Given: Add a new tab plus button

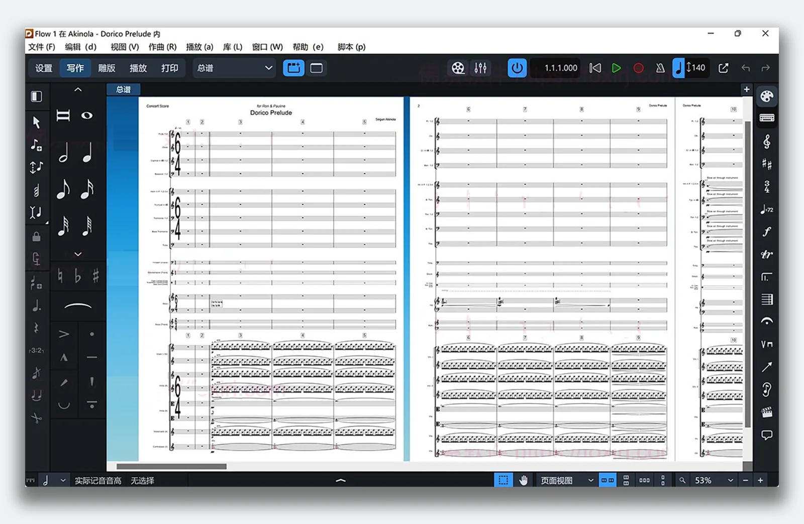Looking at the screenshot, I should click(x=747, y=89).
